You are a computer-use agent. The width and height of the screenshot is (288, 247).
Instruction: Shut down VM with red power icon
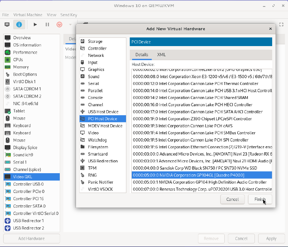click(59, 24)
